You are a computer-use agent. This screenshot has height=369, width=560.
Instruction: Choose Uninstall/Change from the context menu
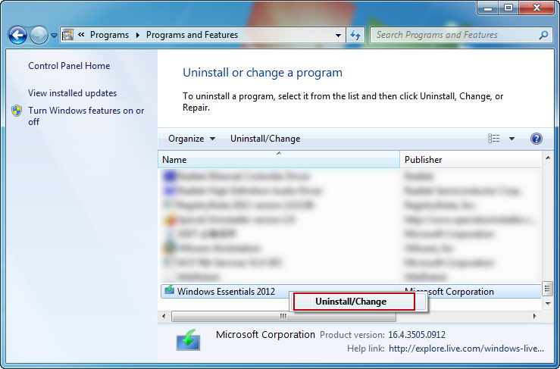click(x=354, y=302)
